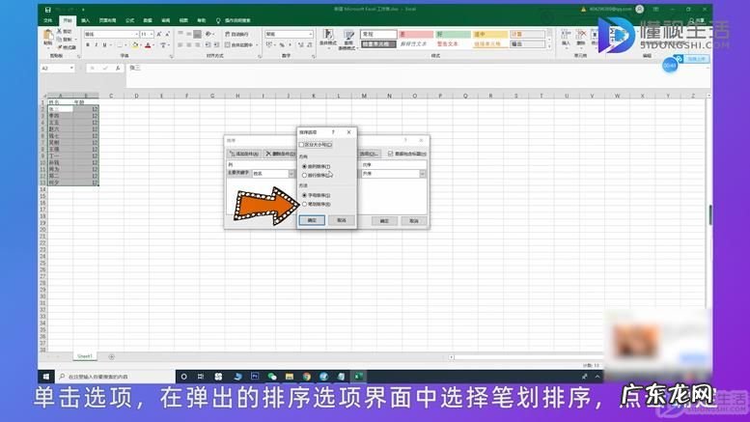Choose 按列排序 radio option
750x422 pixels.
(x=305, y=166)
